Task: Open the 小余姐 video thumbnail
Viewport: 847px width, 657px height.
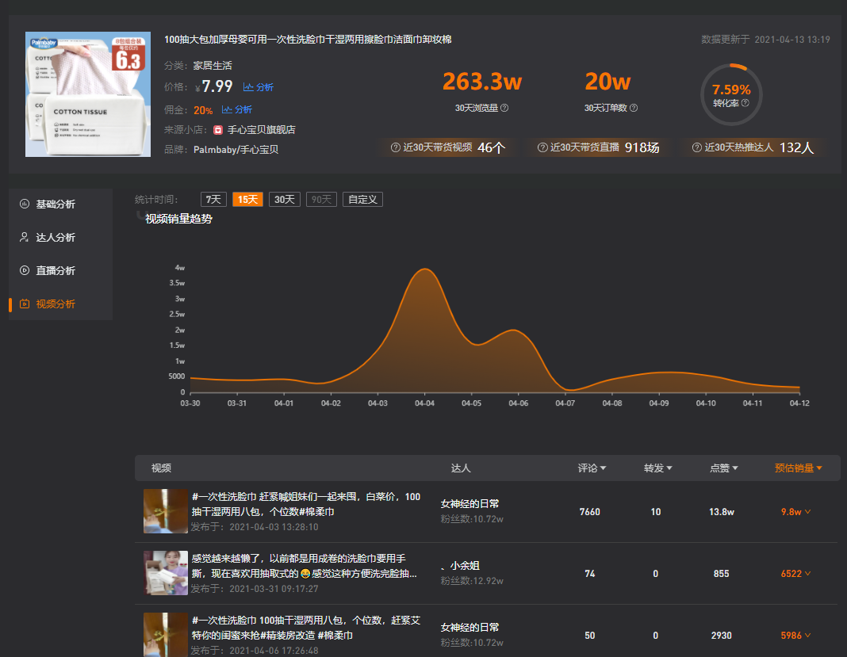Action: point(166,573)
